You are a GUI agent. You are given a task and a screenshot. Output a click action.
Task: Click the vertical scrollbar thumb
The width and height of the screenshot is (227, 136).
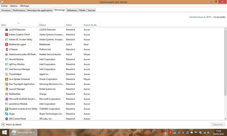coord(225,63)
